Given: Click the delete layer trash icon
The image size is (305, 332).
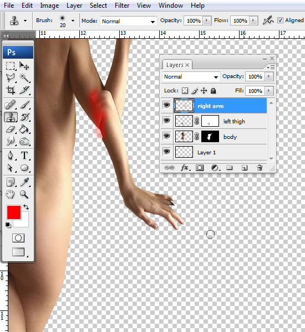Looking at the screenshot, I should coord(260,168).
